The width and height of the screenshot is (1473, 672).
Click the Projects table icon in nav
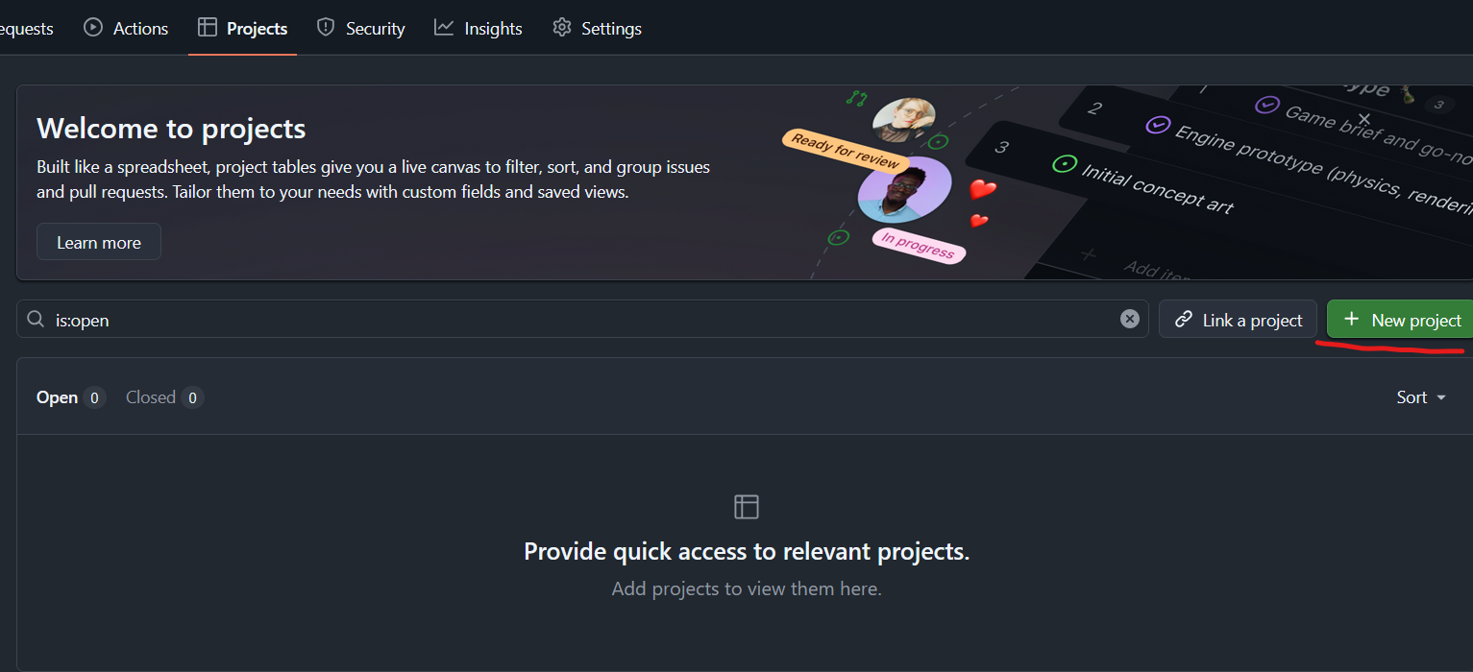pos(207,28)
